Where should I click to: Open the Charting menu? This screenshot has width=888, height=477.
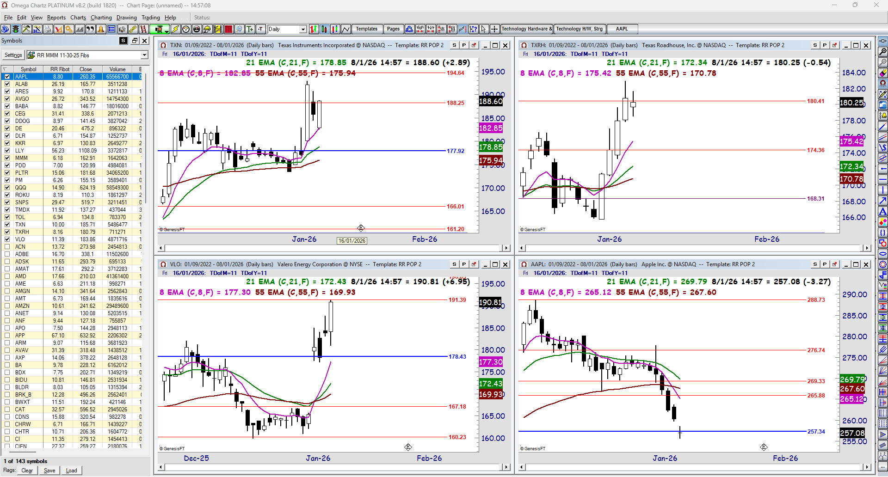click(101, 18)
